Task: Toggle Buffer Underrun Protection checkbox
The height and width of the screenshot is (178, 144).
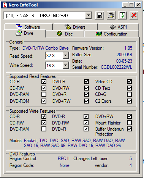Action: click(x=129, y=129)
